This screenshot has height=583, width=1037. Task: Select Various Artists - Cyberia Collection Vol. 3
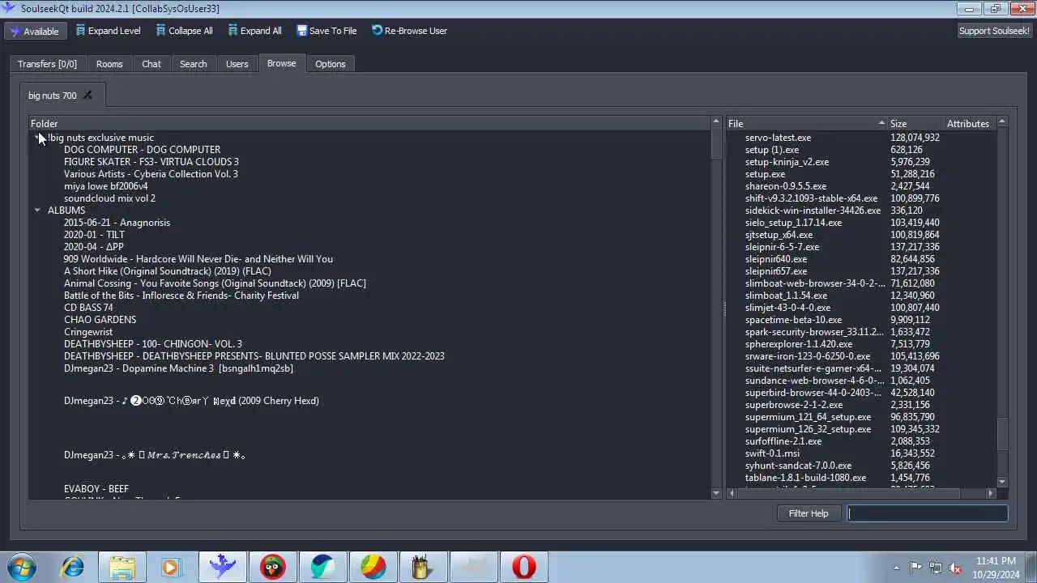151,174
